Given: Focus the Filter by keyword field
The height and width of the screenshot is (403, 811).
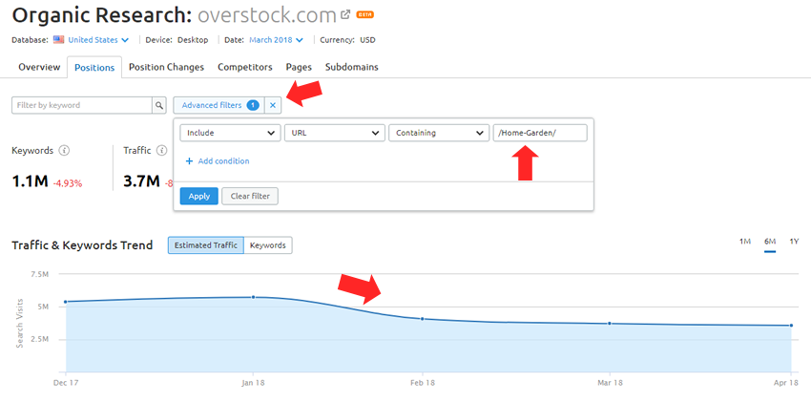Looking at the screenshot, I should coord(82,105).
